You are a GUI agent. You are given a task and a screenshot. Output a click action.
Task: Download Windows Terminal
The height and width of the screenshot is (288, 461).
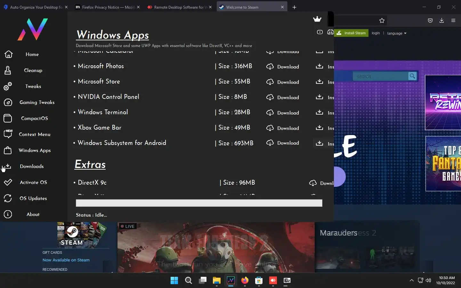point(283,113)
